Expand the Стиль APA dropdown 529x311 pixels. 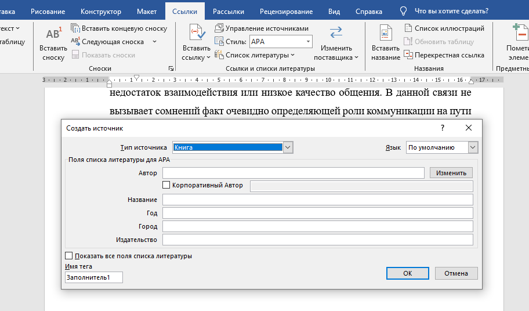coord(308,42)
